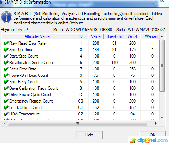Click the Model WDC WD15EADS-00P8B0 text

click(83, 30)
